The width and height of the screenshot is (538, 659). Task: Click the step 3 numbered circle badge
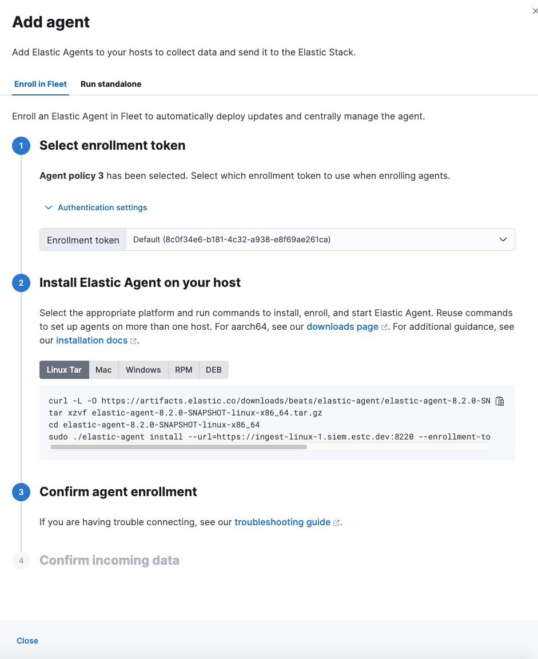point(21,492)
